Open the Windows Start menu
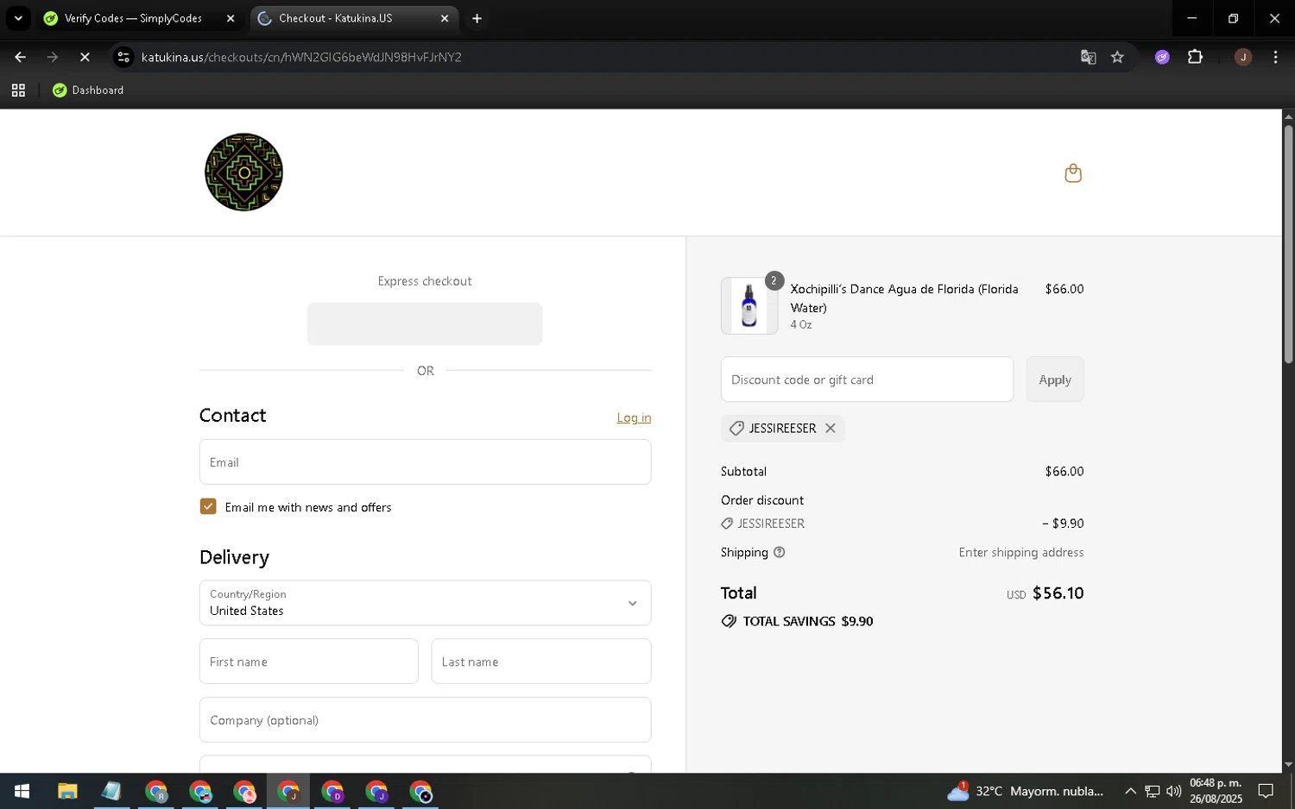Viewport: 1295px width, 809px height. click(22, 791)
